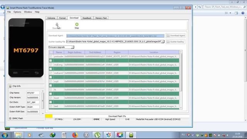The height and width of the screenshot is (139, 247).
Task: Click the Location column header
Action: [154, 53]
